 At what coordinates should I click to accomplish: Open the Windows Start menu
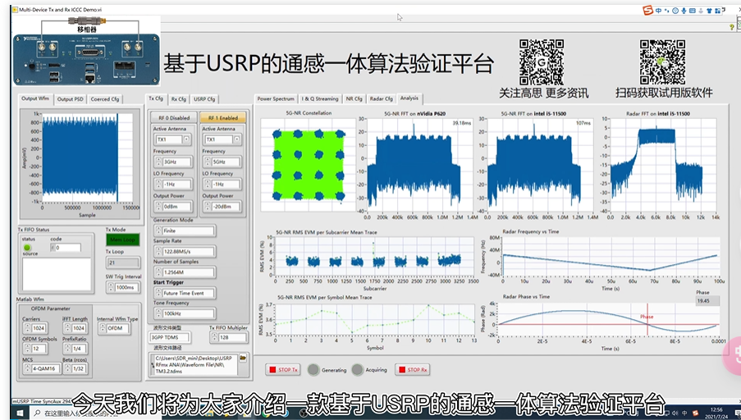(x=19, y=413)
